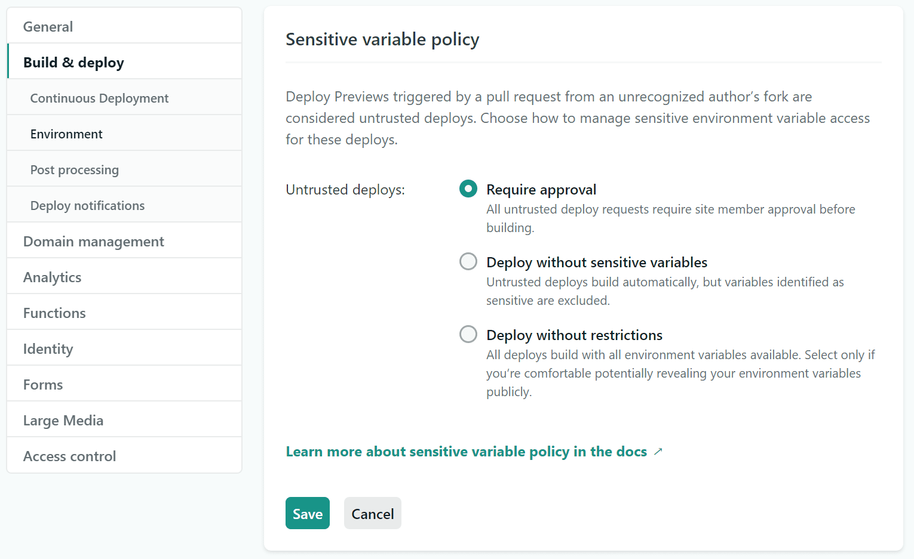Viewport: 914px width, 559px height.
Task: Choose Deploy without sensitive variables option
Action: tap(468, 262)
